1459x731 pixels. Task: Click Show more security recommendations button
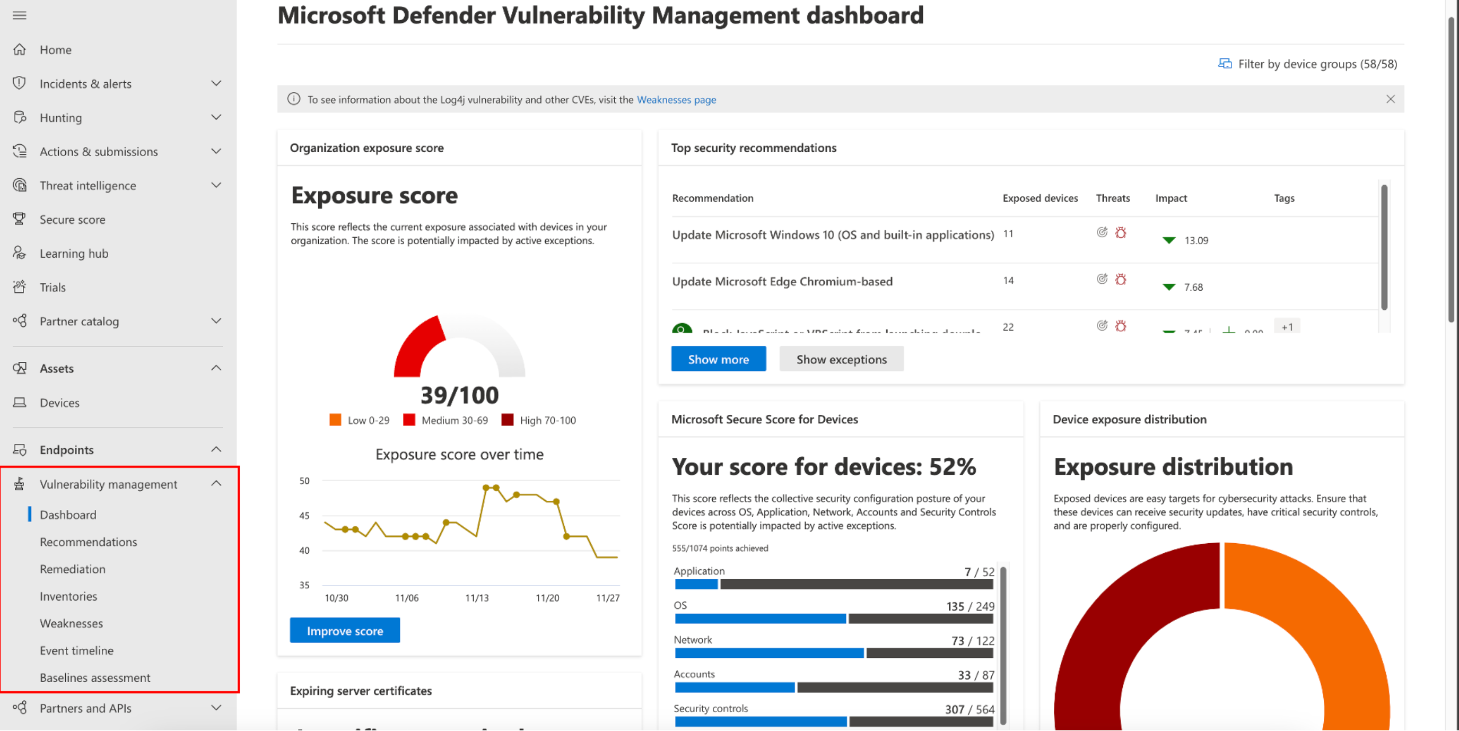(718, 358)
